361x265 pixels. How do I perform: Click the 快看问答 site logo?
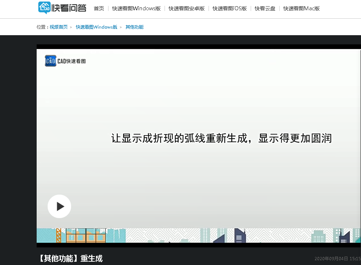(x=62, y=8)
